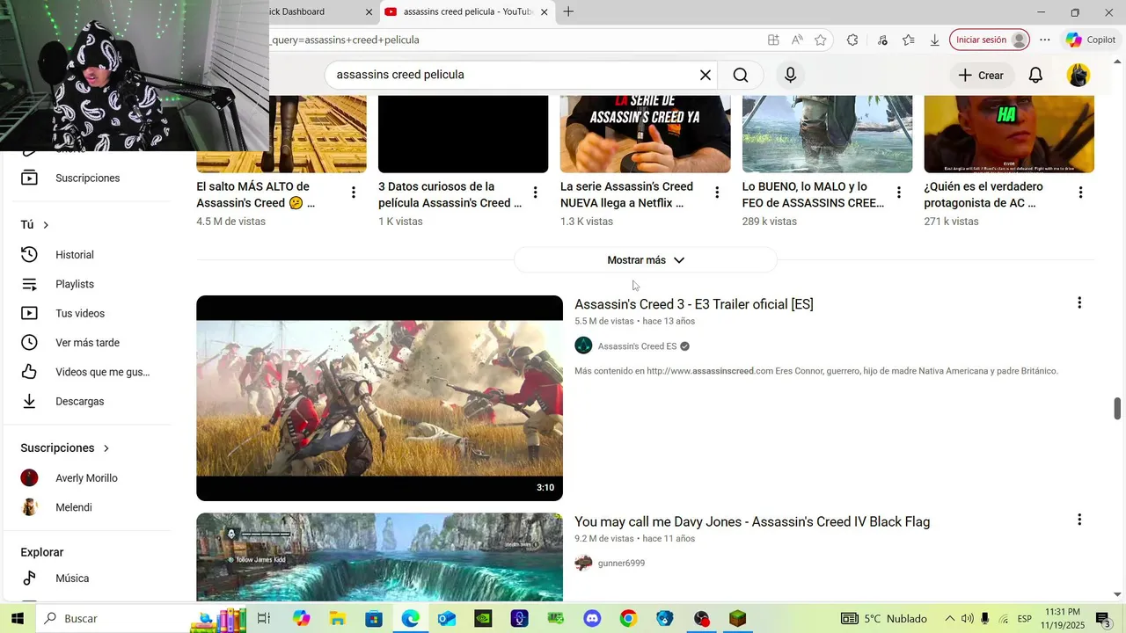Open You may call me Davy Jones title
Screen dimensions: 1126x633
click(x=752, y=521)
